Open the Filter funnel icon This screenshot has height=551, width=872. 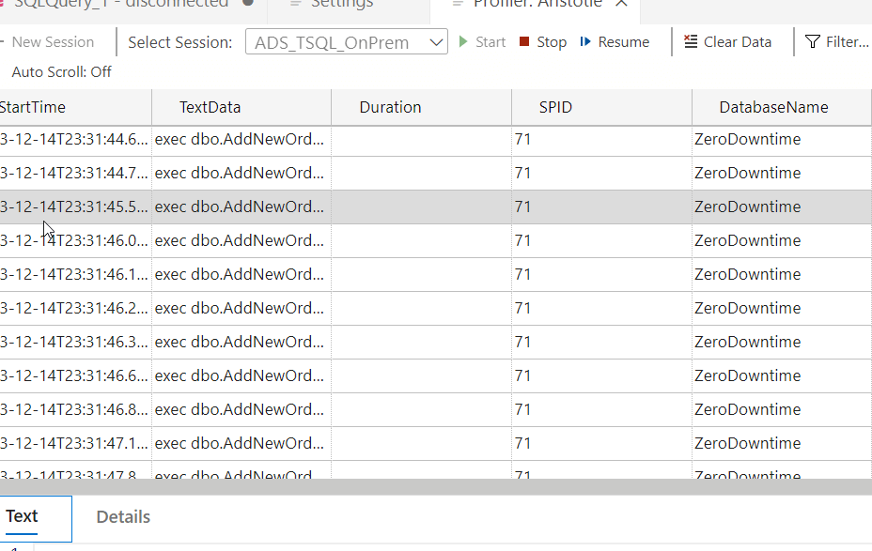tap(813, 42)
